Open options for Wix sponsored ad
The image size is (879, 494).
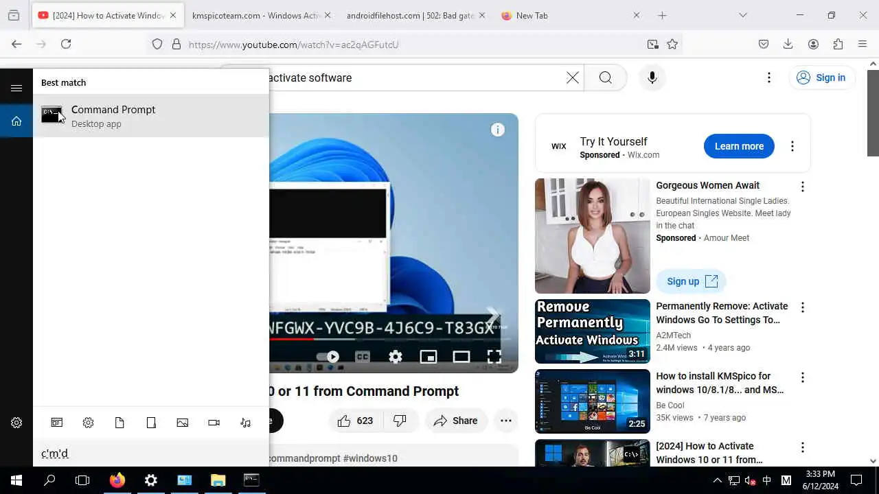[x=792, y=146]
